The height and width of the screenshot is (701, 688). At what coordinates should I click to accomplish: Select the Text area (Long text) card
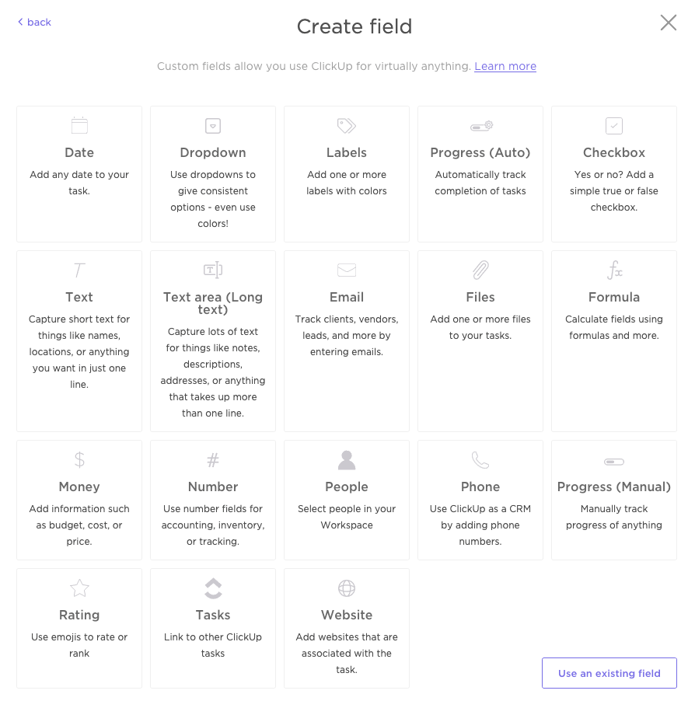coord(213,340)
